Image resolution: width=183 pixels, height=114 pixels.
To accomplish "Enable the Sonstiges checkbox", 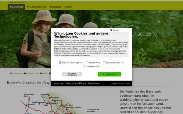I will tap(85, 67).
